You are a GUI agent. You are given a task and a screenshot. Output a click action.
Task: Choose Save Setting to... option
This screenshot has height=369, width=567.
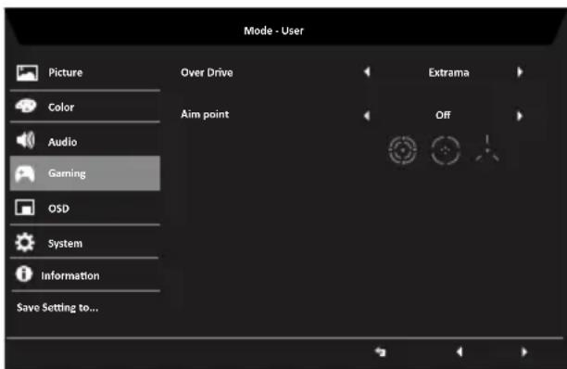57,308
